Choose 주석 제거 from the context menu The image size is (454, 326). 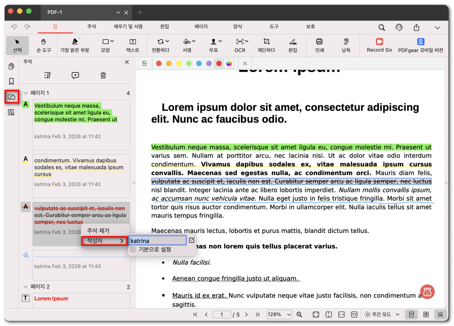tap(98, 231)
